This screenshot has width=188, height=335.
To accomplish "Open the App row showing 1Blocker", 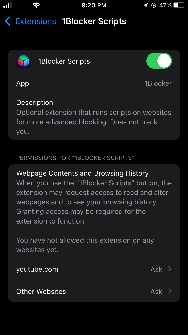I will coord(94,83).
